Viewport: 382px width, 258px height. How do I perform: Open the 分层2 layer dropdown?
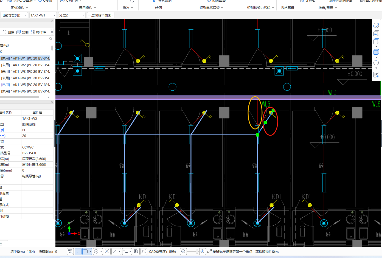[x=72, y=15]
